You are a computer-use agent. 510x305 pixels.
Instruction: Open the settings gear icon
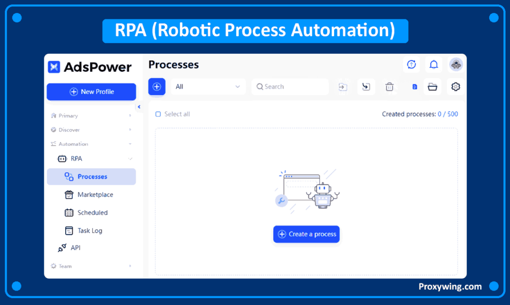(x=455, y=87)
